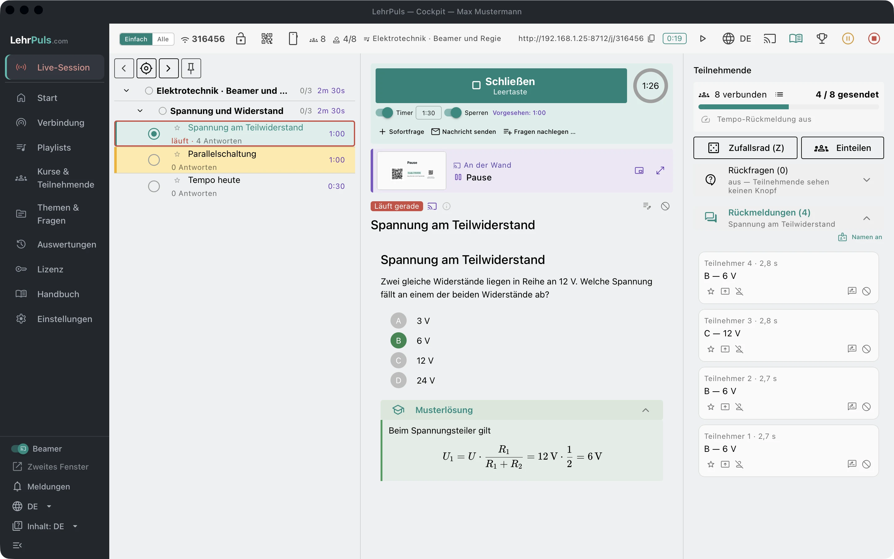
Task: Switch the view mode to Alle
Action: (x=163, y=39)
